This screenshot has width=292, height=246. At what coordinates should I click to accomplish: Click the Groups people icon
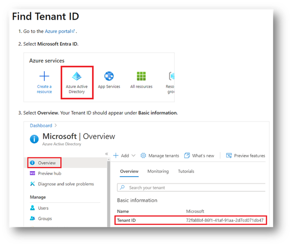(x=32, y=218)
